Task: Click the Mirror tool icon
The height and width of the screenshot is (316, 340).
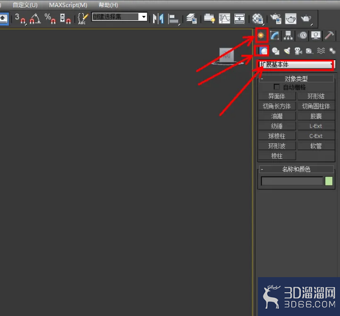Action: (x=158, y=19)
